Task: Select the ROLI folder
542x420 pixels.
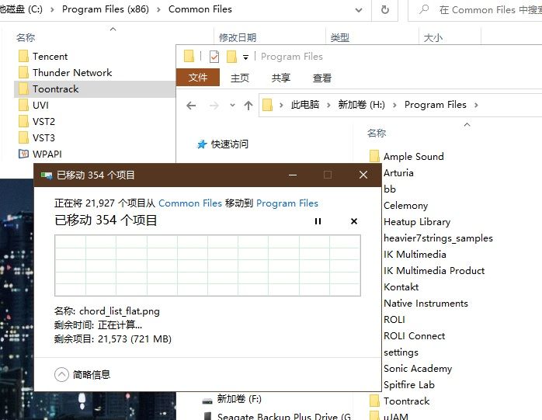Action: click(394, 320)
